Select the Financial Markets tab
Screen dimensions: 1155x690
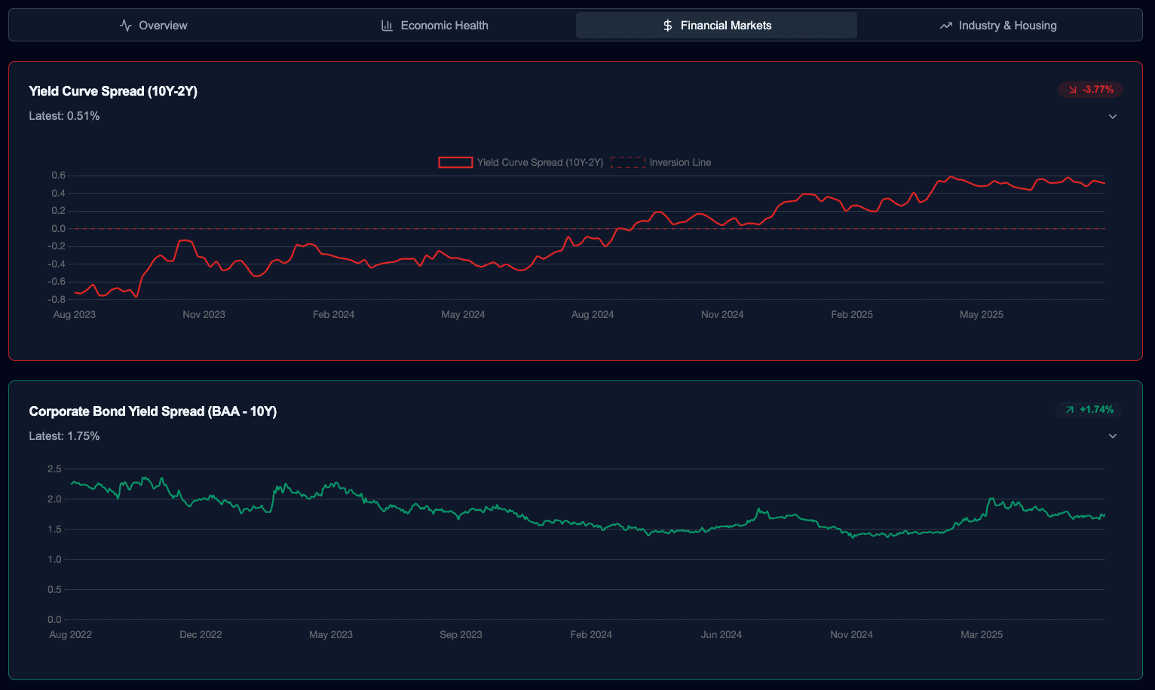click(716, 26)
